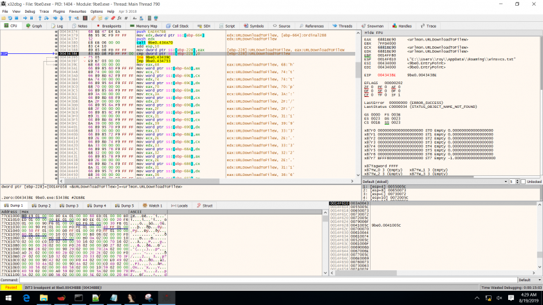The image size is (543, 305).
Task: Switch to the Call Stack tab
Action: click(x=178, y=26)
